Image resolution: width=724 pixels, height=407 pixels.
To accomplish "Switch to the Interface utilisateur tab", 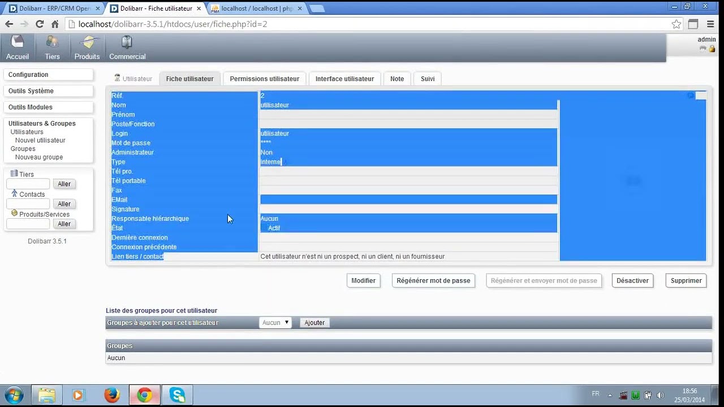I will (344, 79).
